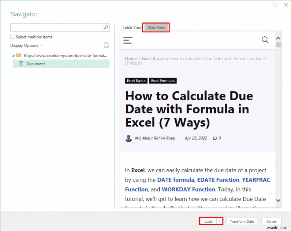Click the folder icon next to the exceldemy URL
291x231 pixels.
tap(19, 55)
